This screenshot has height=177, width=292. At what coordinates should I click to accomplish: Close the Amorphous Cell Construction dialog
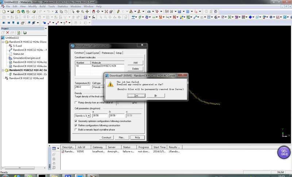142,45
